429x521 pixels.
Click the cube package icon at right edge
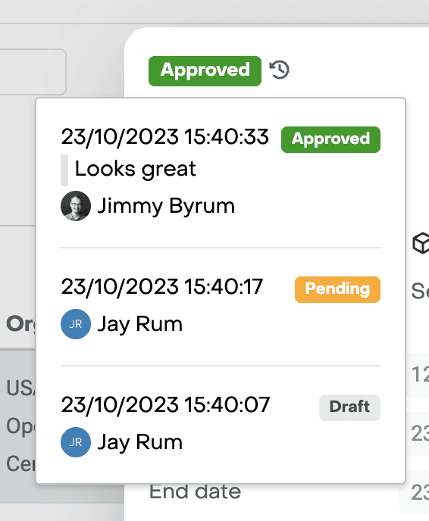[x=421, y=243]
